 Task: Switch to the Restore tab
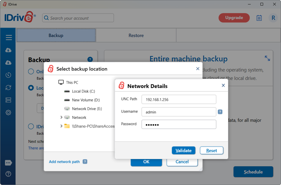pyautogui.click(x=136, y=35)
